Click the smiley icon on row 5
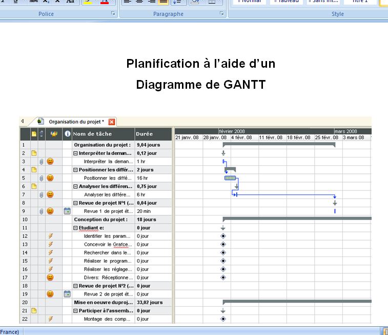 click(x=50, y=178)
